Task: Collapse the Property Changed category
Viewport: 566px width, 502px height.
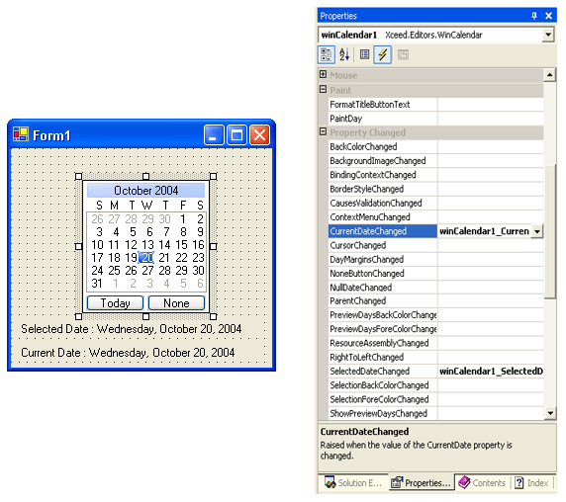Action: tap(323, 131)
